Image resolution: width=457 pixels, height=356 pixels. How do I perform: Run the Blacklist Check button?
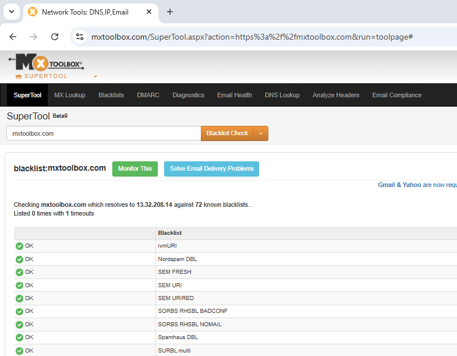click(x=227, y=133)
